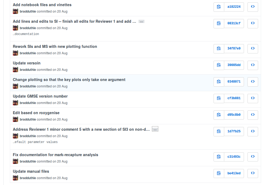This screenshot has height=185, width=264.
Task: Visit bradduthie's profile from the first commit
Action: [x=28, y=11]
